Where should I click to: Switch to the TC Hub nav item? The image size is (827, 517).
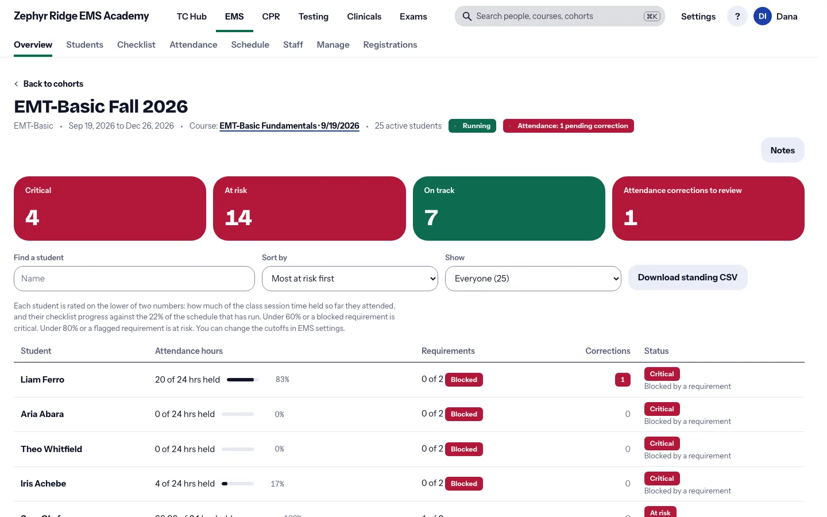click(x=191, y=16)
